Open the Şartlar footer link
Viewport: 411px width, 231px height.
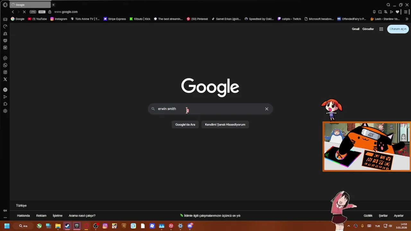coord(383,216)
